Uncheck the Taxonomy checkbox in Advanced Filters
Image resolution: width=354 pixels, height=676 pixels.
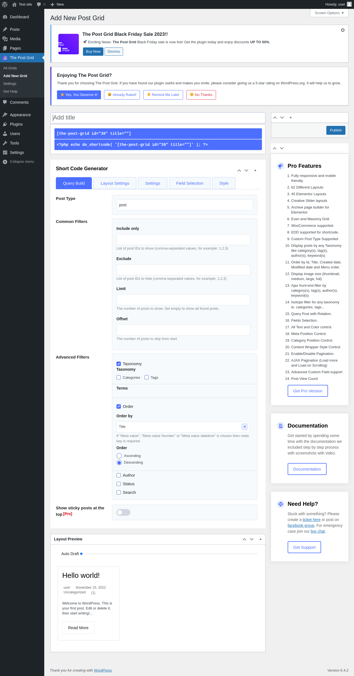pos(119,364)
